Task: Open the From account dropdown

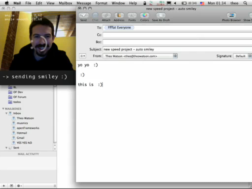Action: tap(140, 56)
